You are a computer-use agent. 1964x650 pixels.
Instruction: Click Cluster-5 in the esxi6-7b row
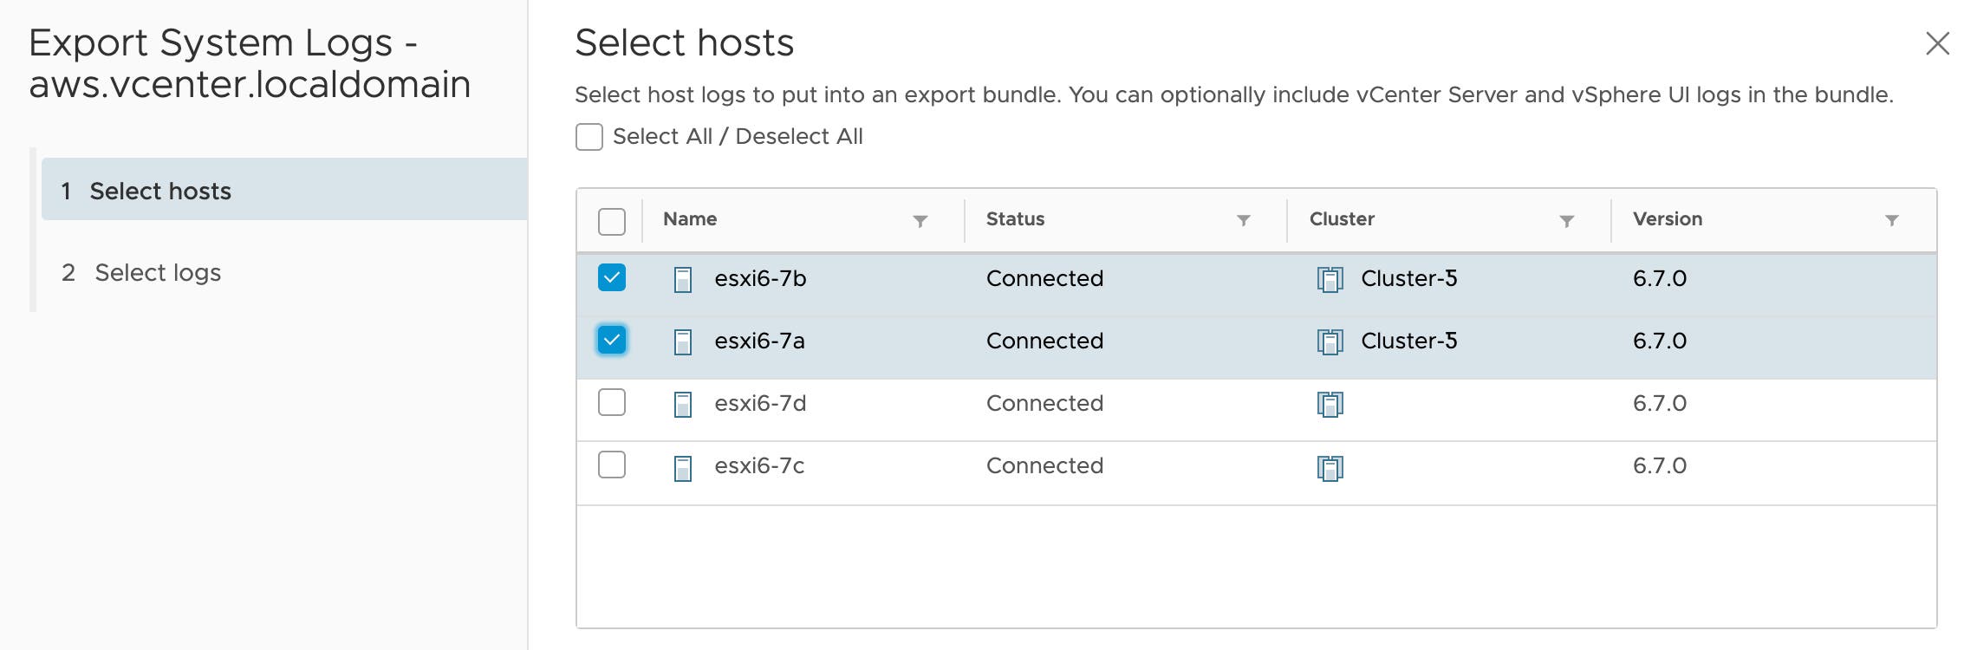[x=1409, y=278]
